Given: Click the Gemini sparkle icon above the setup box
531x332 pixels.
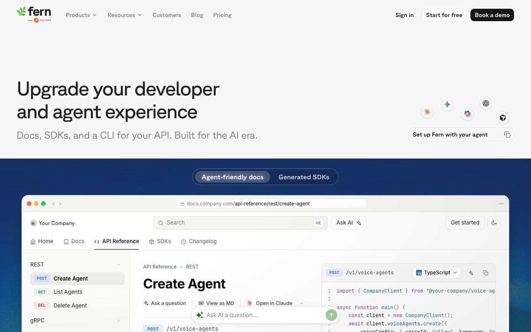Looking at the screenshot, I should [447, 105].
